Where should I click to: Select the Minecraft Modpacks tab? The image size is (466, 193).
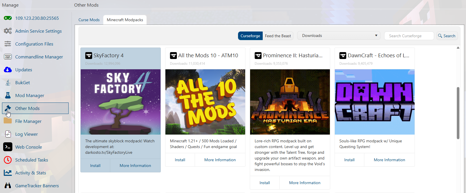(125, 20)
